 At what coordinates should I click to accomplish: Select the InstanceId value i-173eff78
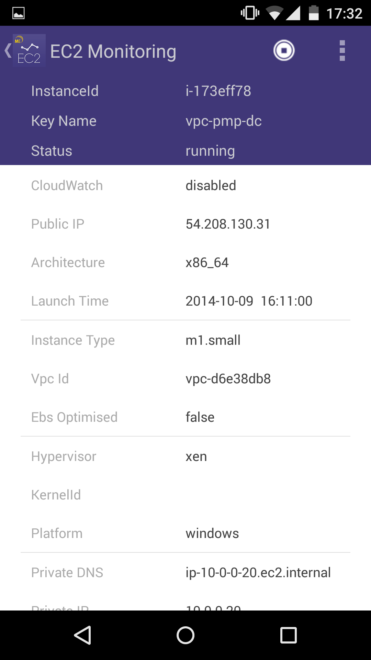[x=218, y=91]
